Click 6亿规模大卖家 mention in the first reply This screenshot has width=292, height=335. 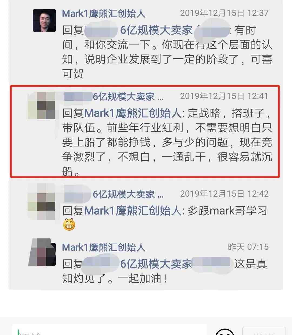(x=156, y=30)
